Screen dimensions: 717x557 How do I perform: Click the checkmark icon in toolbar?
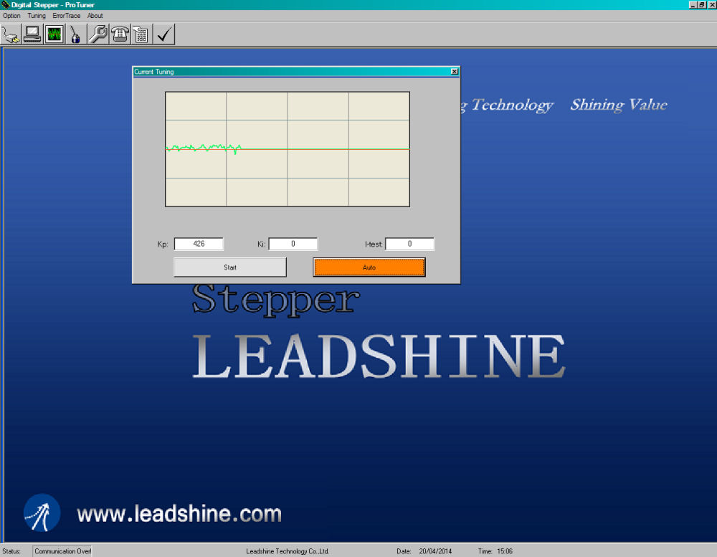click(164, 34)
